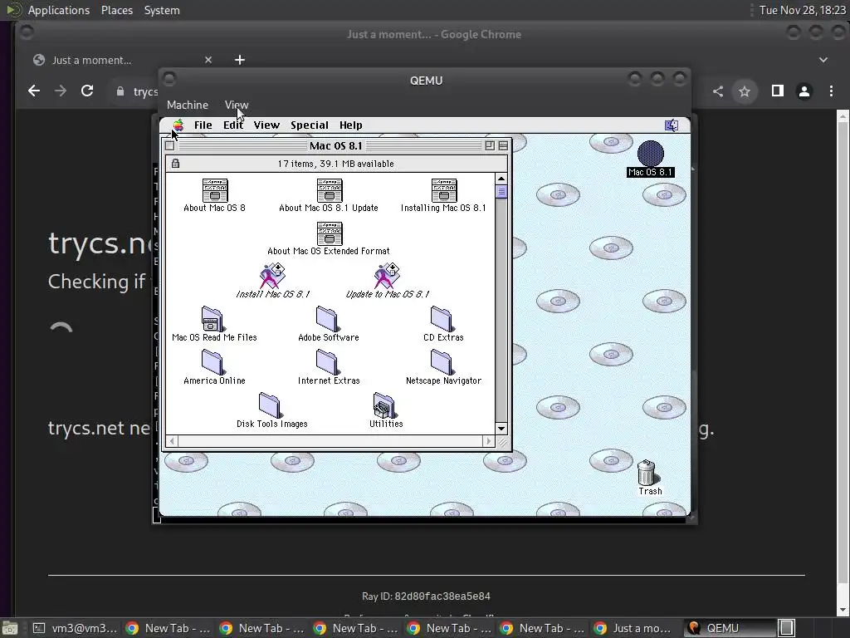Go back in Chrome

pos(33,91)
